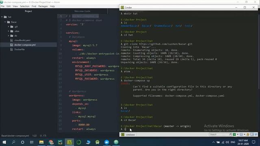Open Chrome from the taskbar

51,142
